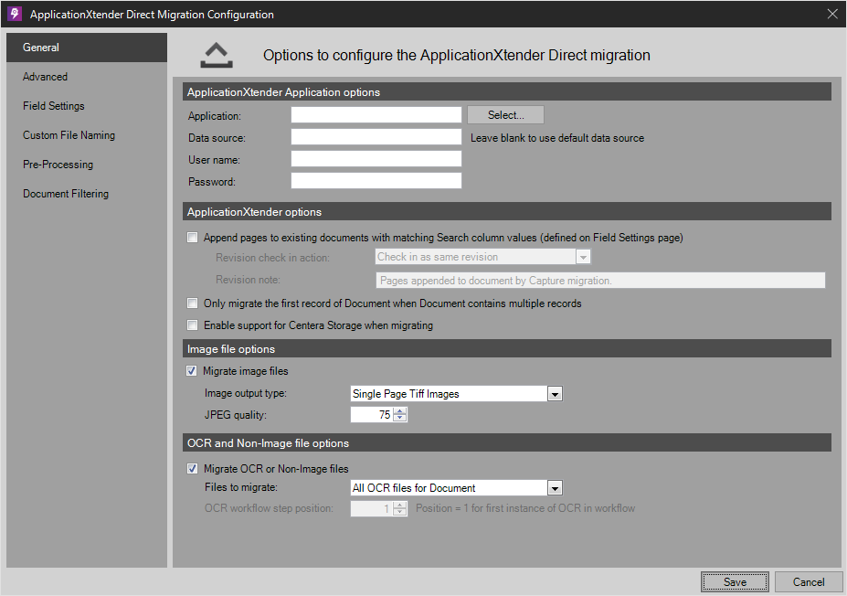Viewport: 847px width, 596px height.
Task: Click the Data source input field
Action: click(376, 136)
